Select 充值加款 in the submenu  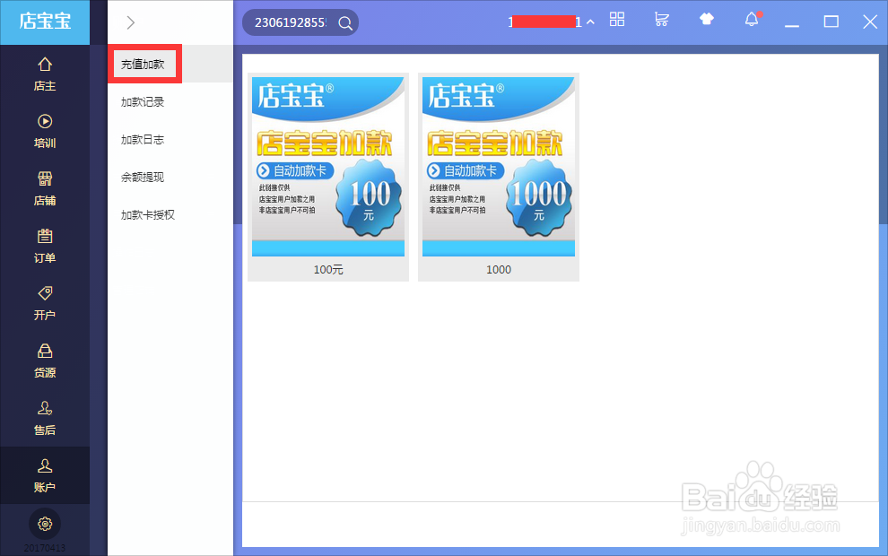coord(143,65)
